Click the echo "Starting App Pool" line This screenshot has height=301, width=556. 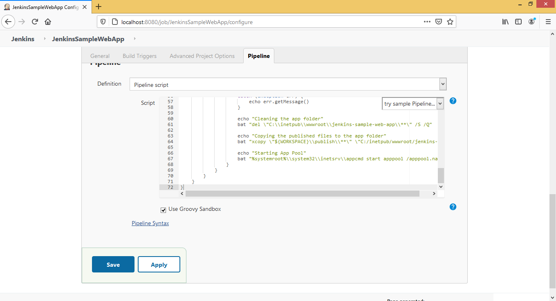click(x=272, y=153)
